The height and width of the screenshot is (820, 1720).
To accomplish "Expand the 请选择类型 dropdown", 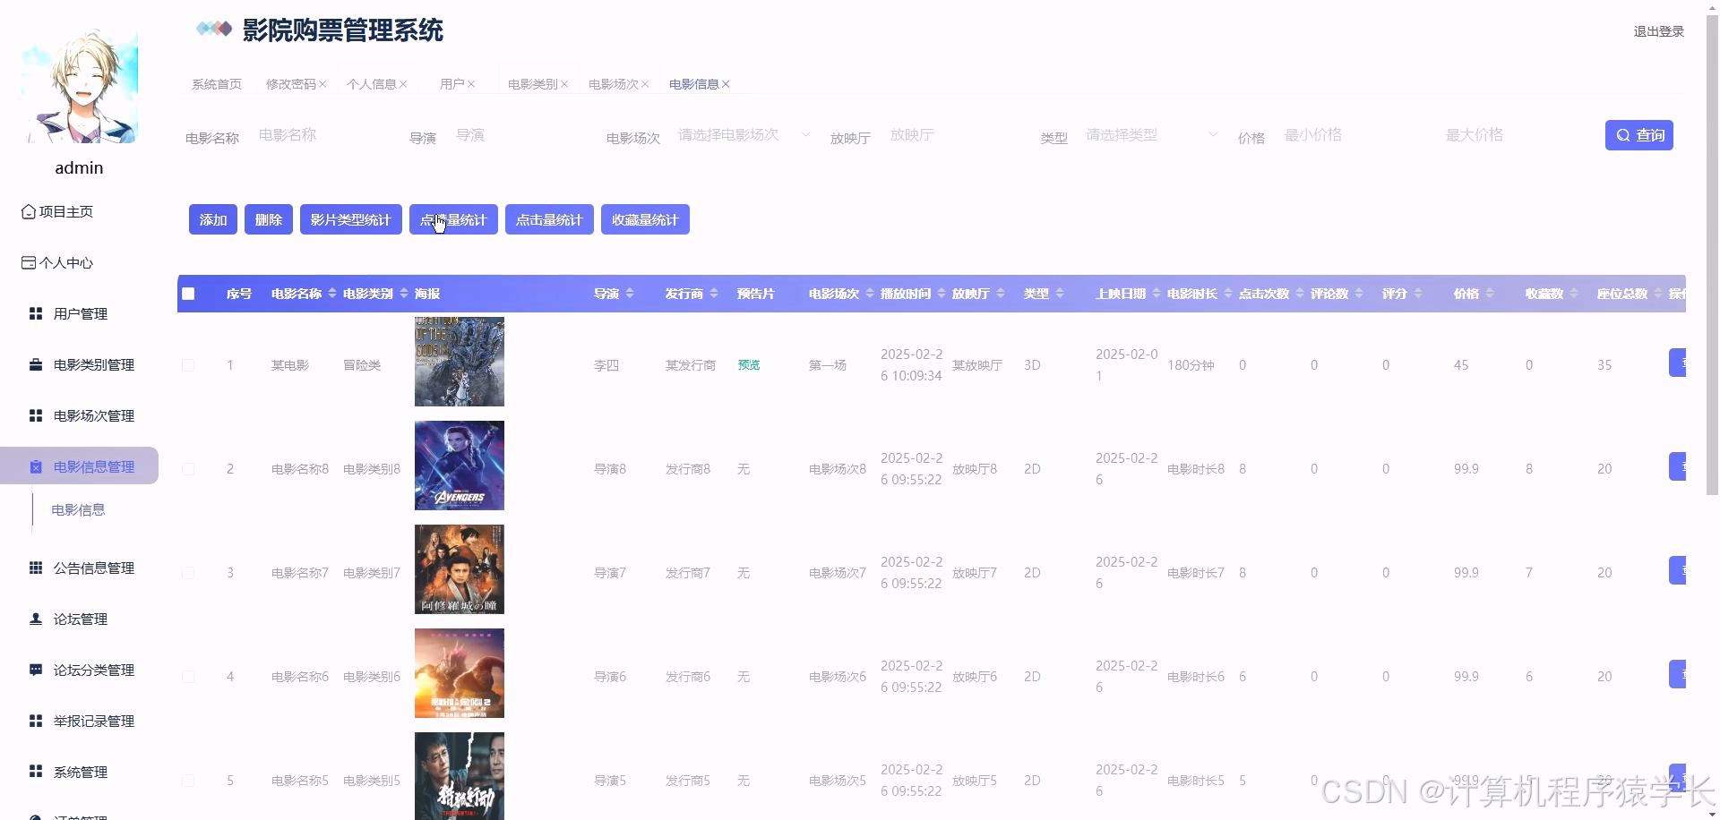I will (x=1149, y=134).
